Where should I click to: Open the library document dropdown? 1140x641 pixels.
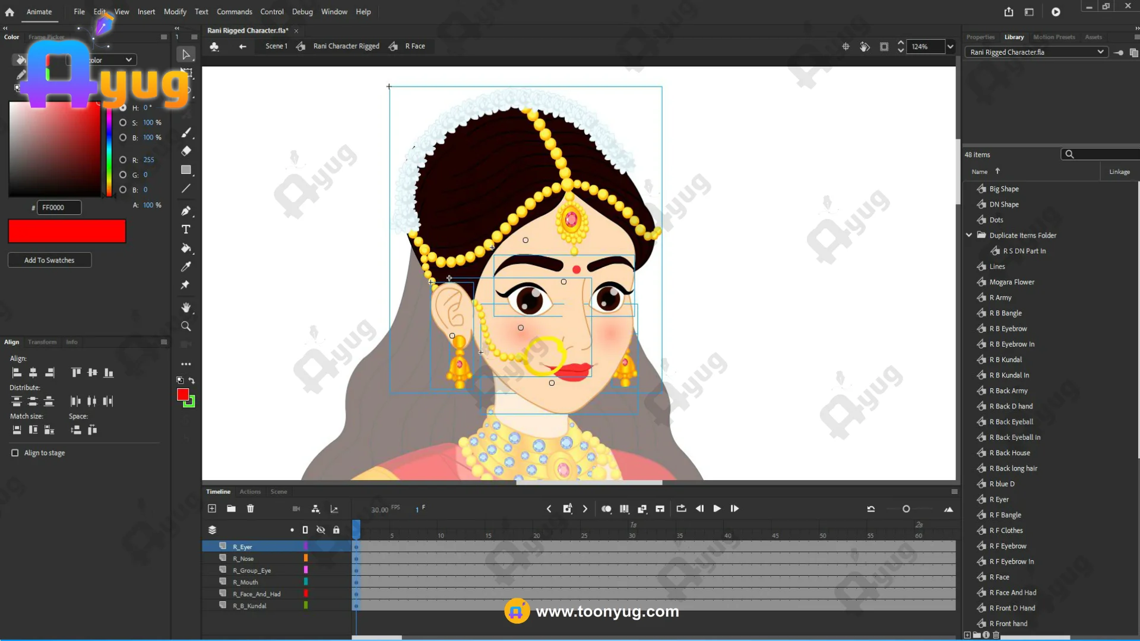1100,52
